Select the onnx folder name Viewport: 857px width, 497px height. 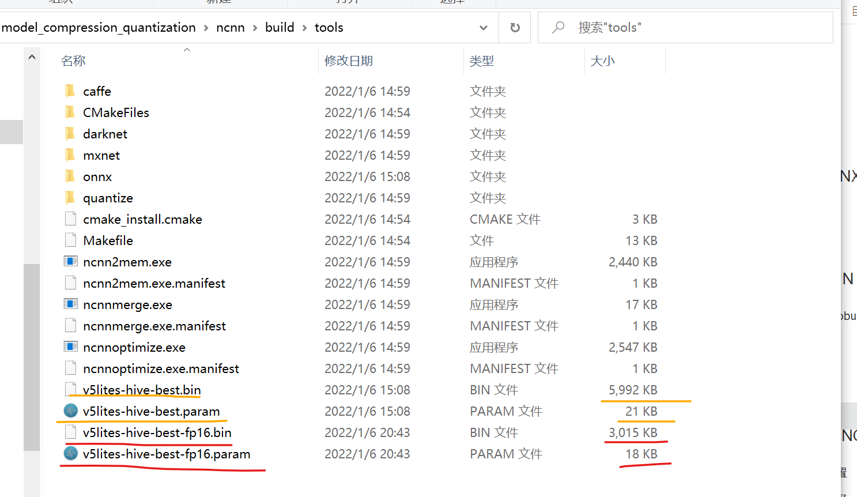click(x=97, y=176)
